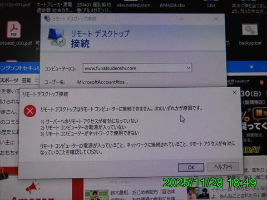Click the Amazon megaphone ad icon
This screenshot has width=267, height=200.
(33, 187)
